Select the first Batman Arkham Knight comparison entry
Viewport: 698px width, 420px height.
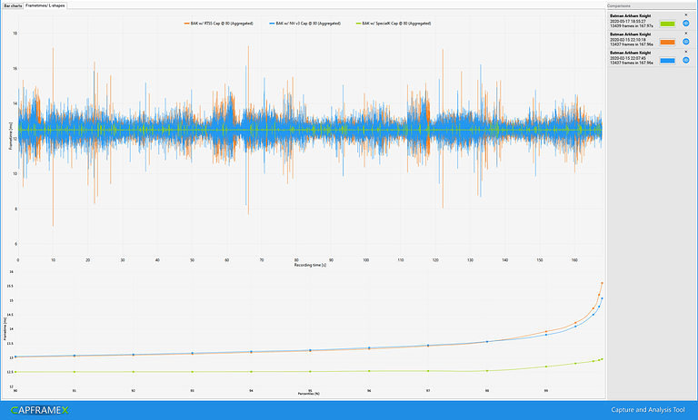coord(632,22)
